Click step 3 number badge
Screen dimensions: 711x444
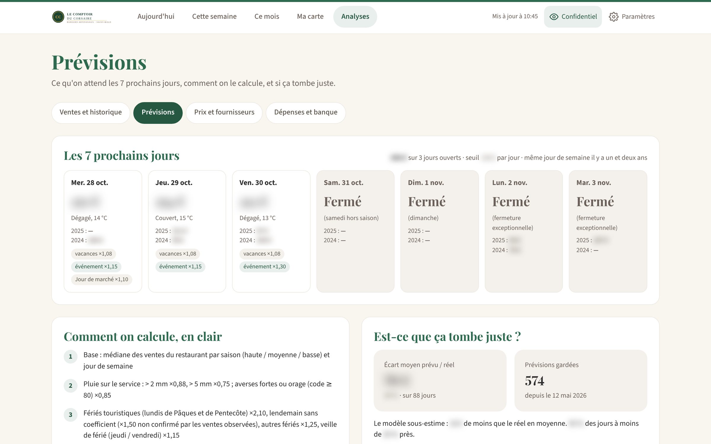coord(71,415)
